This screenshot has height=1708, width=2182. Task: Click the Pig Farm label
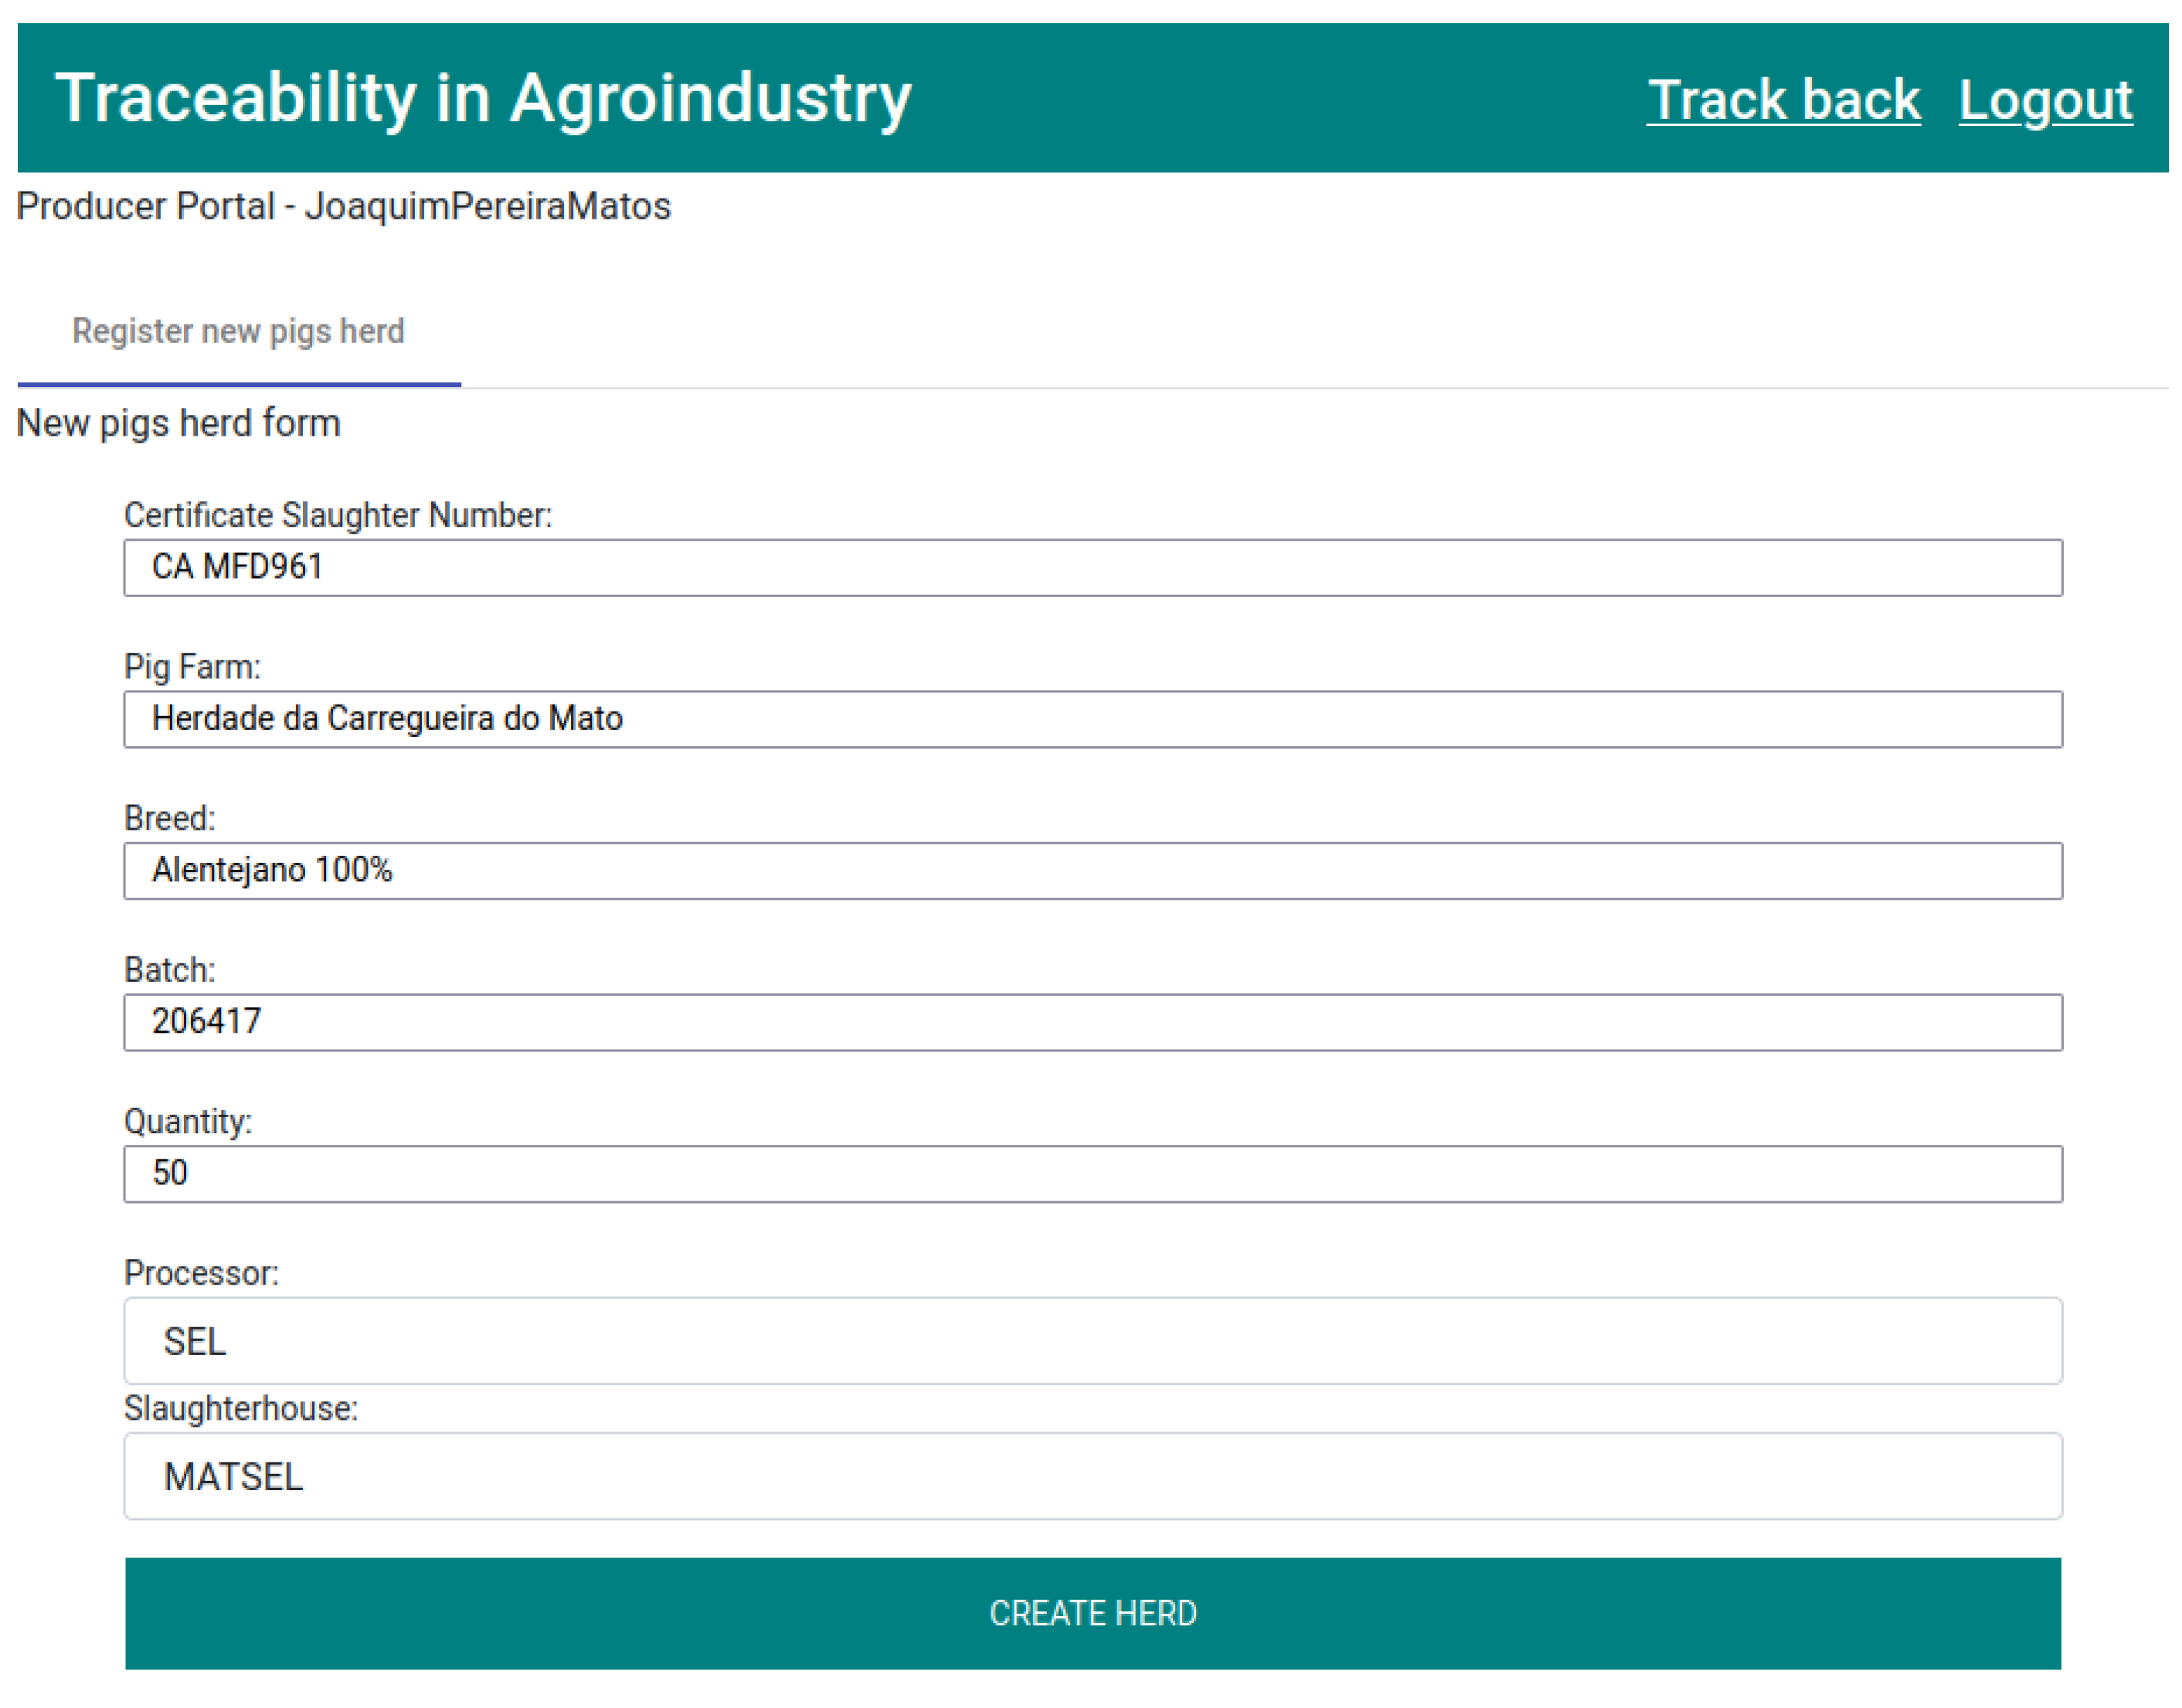coord(192,666)
